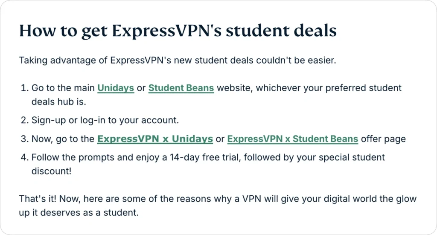Open the Student Beans website link

point(181,88)
